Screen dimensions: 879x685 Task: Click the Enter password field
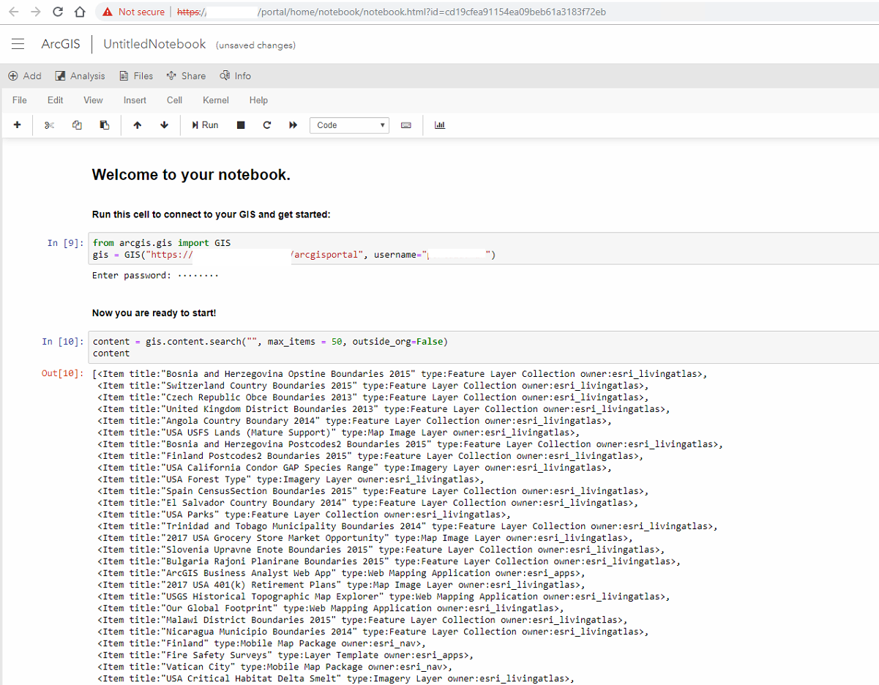pos(198,276)
